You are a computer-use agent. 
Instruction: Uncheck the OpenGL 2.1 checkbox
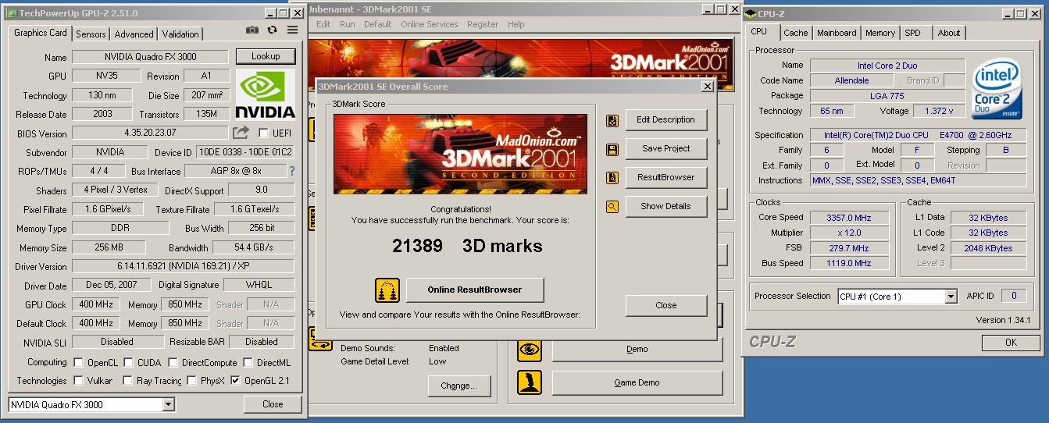(x=235, y=381)
